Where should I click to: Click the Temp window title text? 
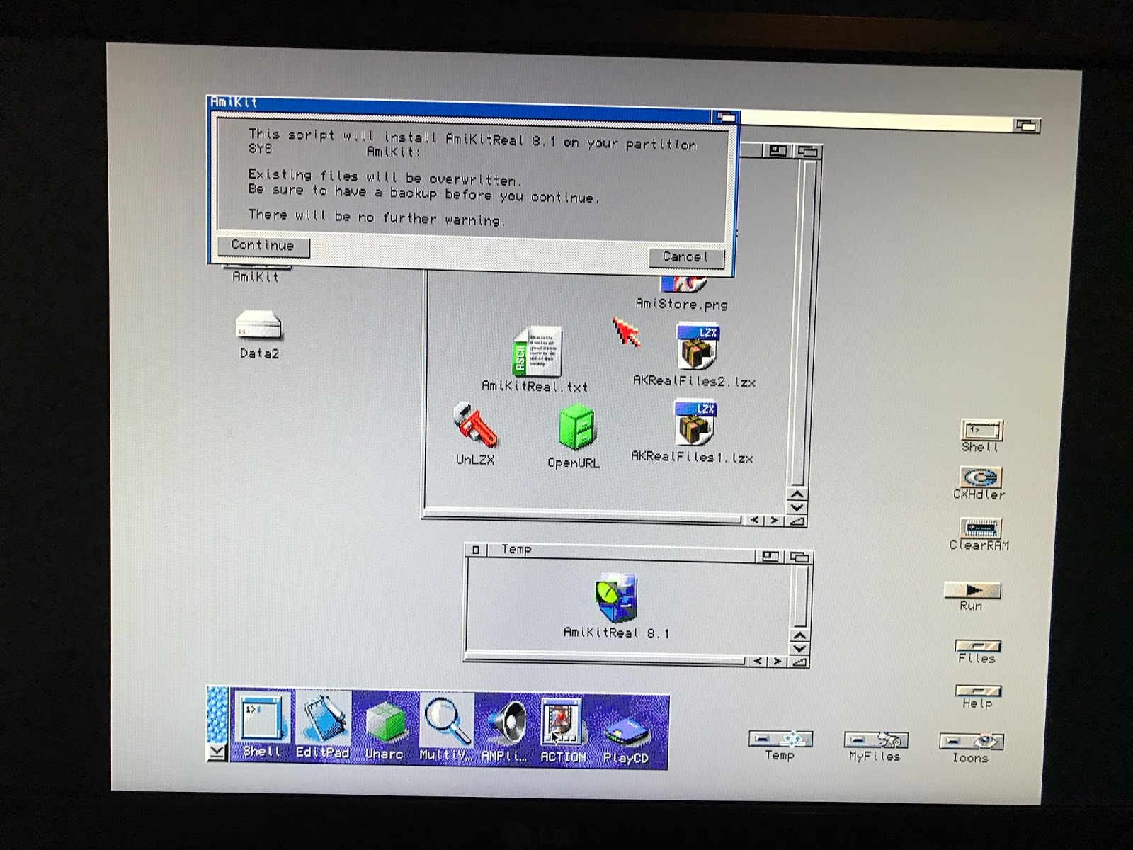[516, 550]
